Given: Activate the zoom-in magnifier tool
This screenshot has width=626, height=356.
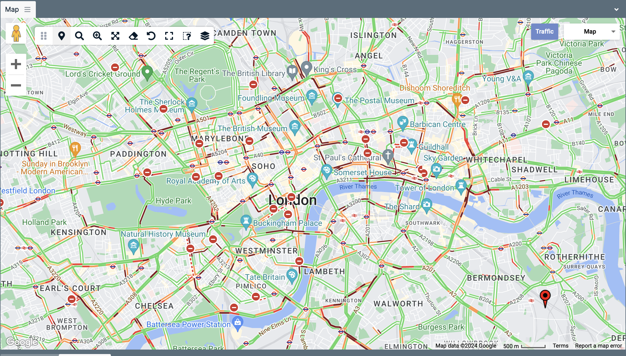Looking at the screenshot, I should (97, 36).
